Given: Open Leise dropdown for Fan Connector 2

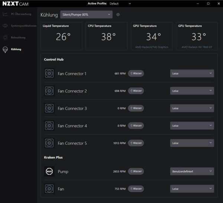Looking at the screenshot, I should pos(192,91).
